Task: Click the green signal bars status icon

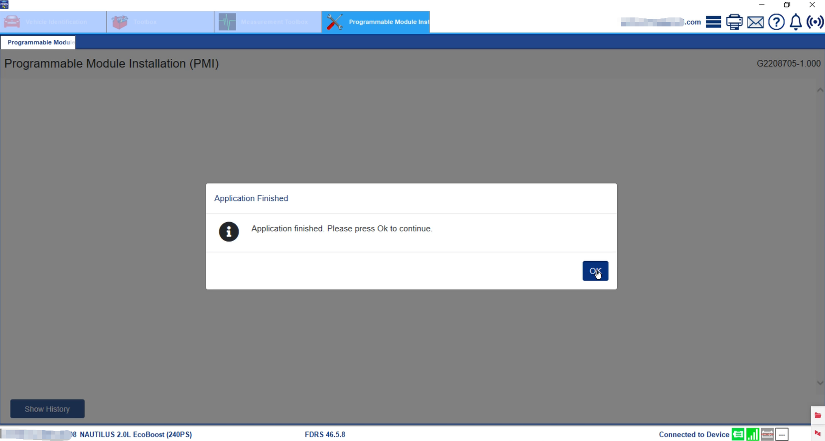Action: pyautogui.click(x=753, y=435)
